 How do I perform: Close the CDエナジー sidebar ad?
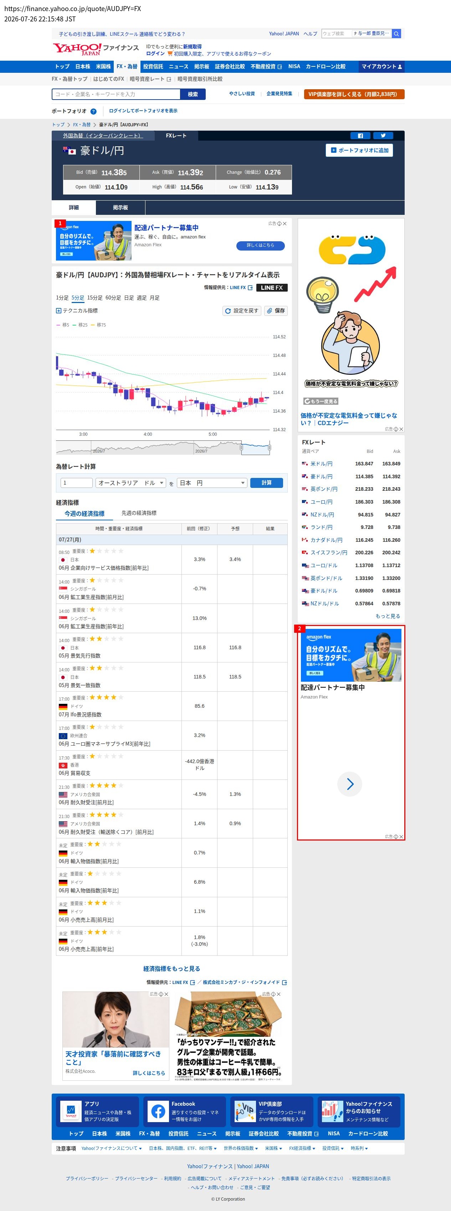pos(401,429)
